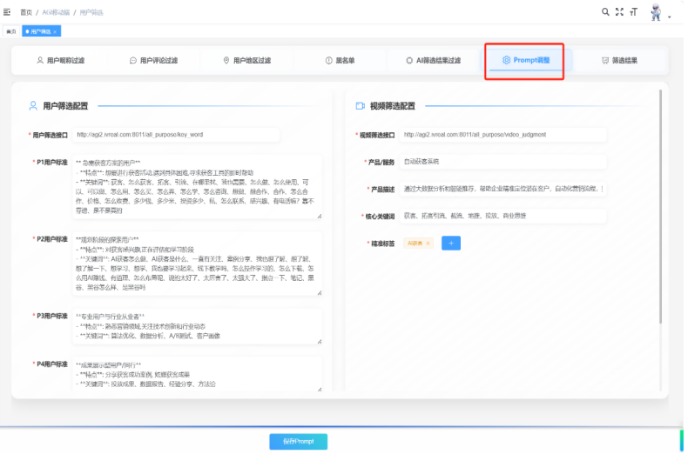Click into the P2用户标准 text area
This screenshot has height=454, width=688.
point(197,264)
